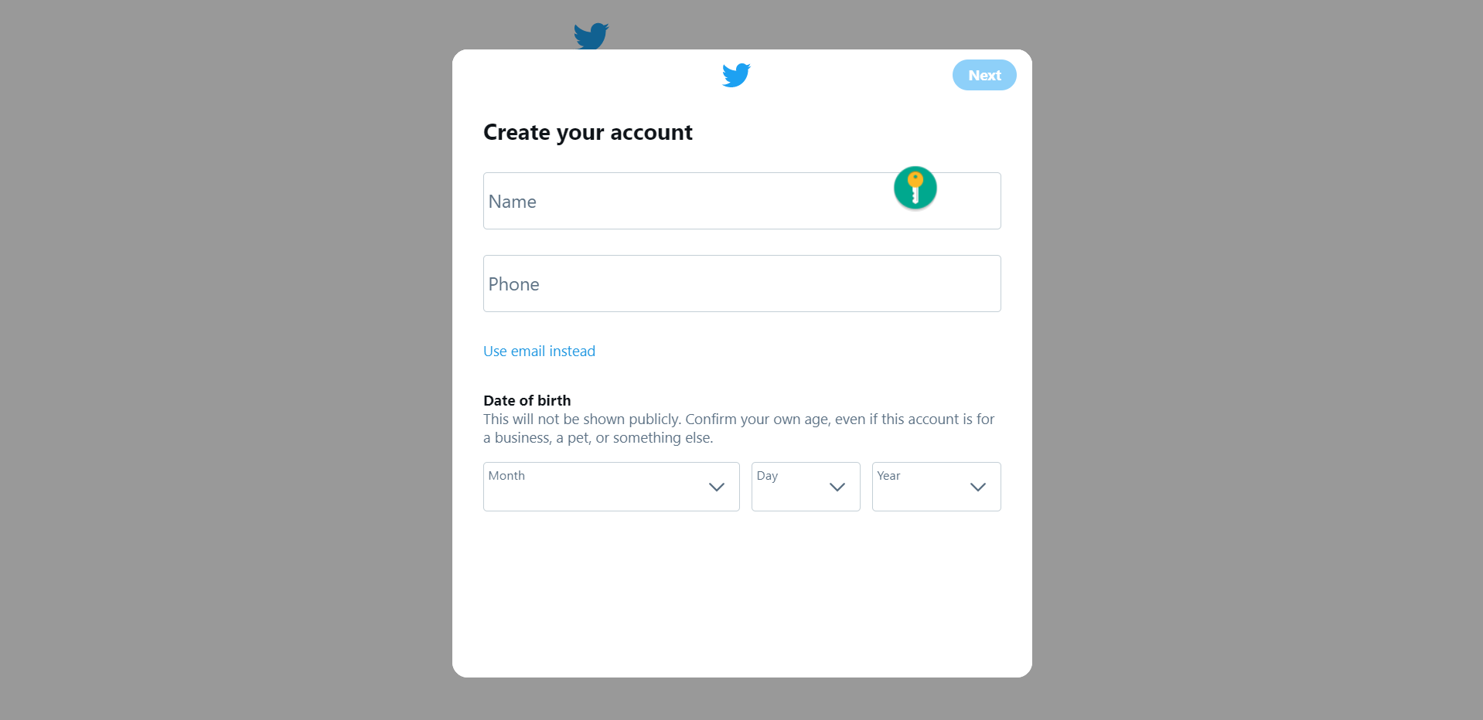Click the dark Twitter bird behind the dialog

point(591,36)
